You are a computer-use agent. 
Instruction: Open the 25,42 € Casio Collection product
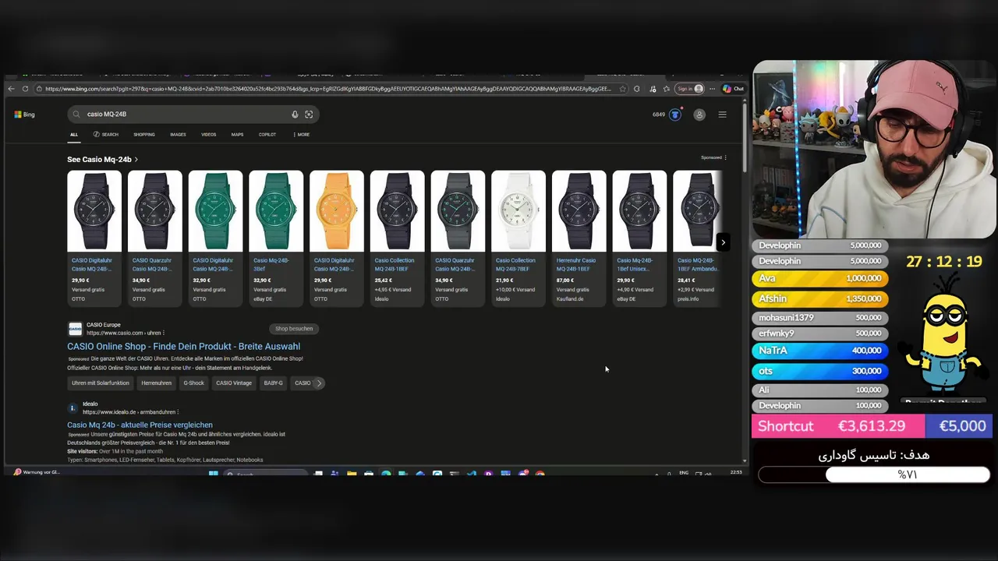(397, 238)
